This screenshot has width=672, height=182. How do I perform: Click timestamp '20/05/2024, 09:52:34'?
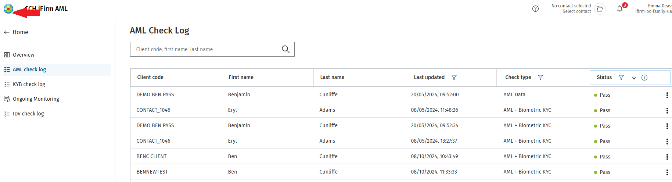pyautogui.click(x=434, y=125)
